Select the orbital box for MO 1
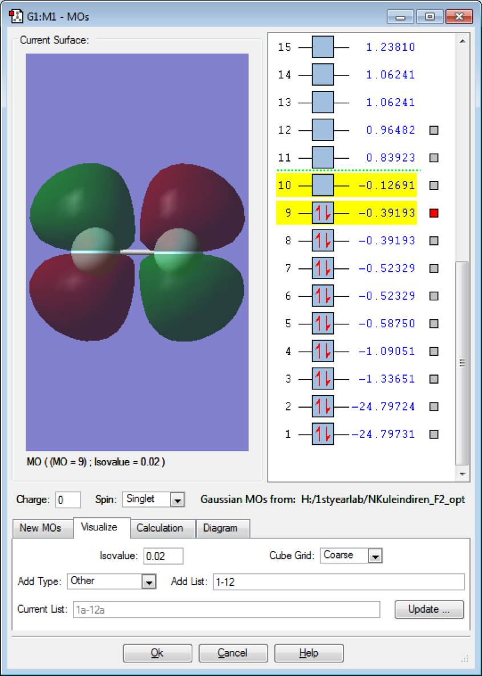 323,434
